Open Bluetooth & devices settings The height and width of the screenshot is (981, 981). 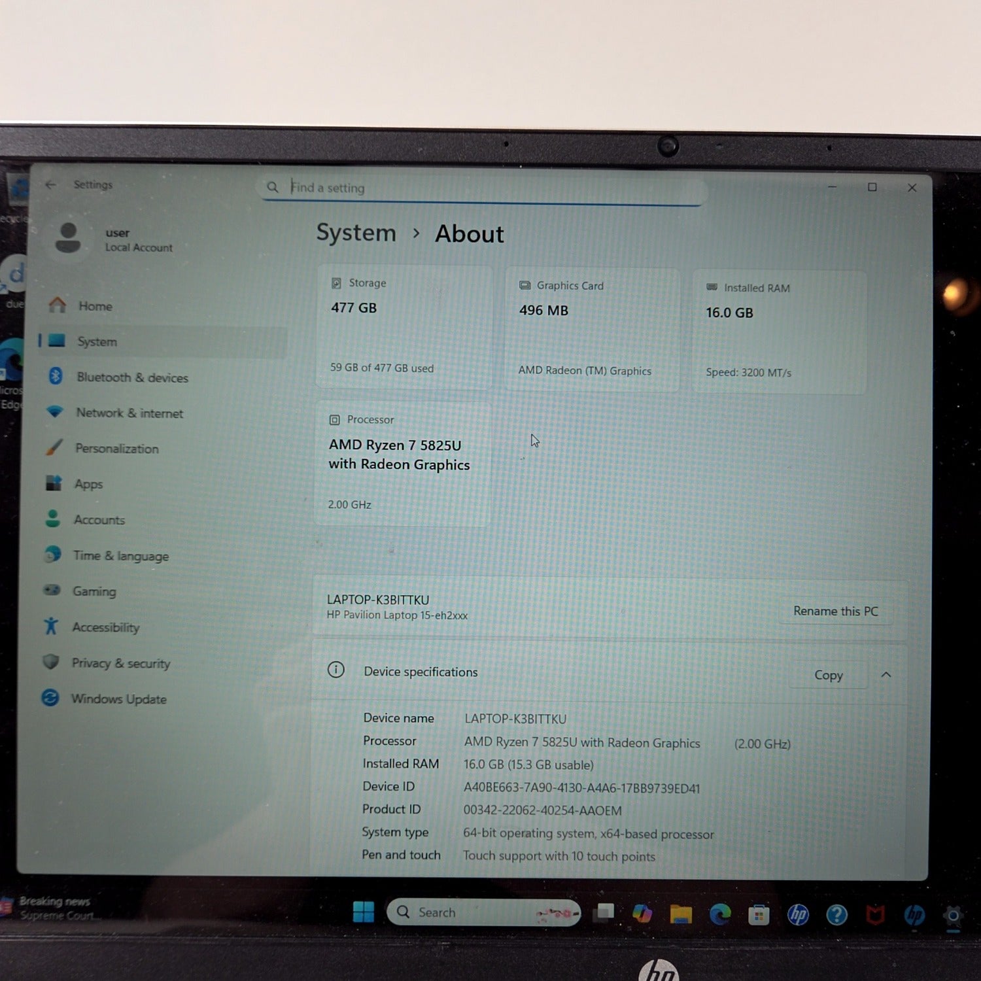(x=131, y=377)
